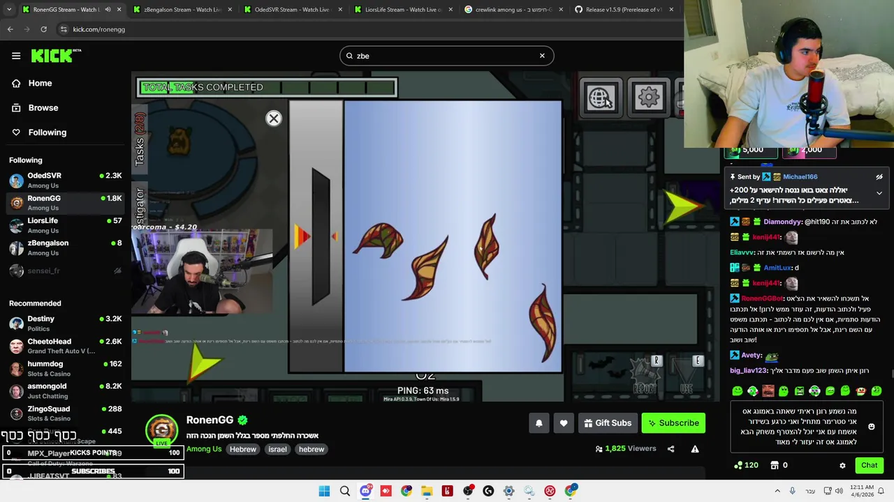The height and width of the screenshot is (502, 894).
Task: Close the leaves task in stream
Action: (x=274, y=119)
